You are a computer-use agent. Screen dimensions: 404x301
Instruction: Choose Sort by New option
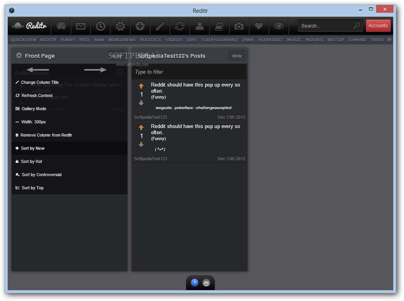pyautogui.click(x=69, y=148)
